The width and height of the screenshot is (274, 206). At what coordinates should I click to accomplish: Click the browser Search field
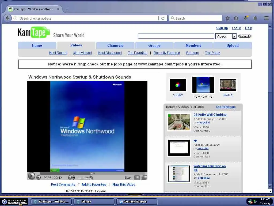pos(195,18)
